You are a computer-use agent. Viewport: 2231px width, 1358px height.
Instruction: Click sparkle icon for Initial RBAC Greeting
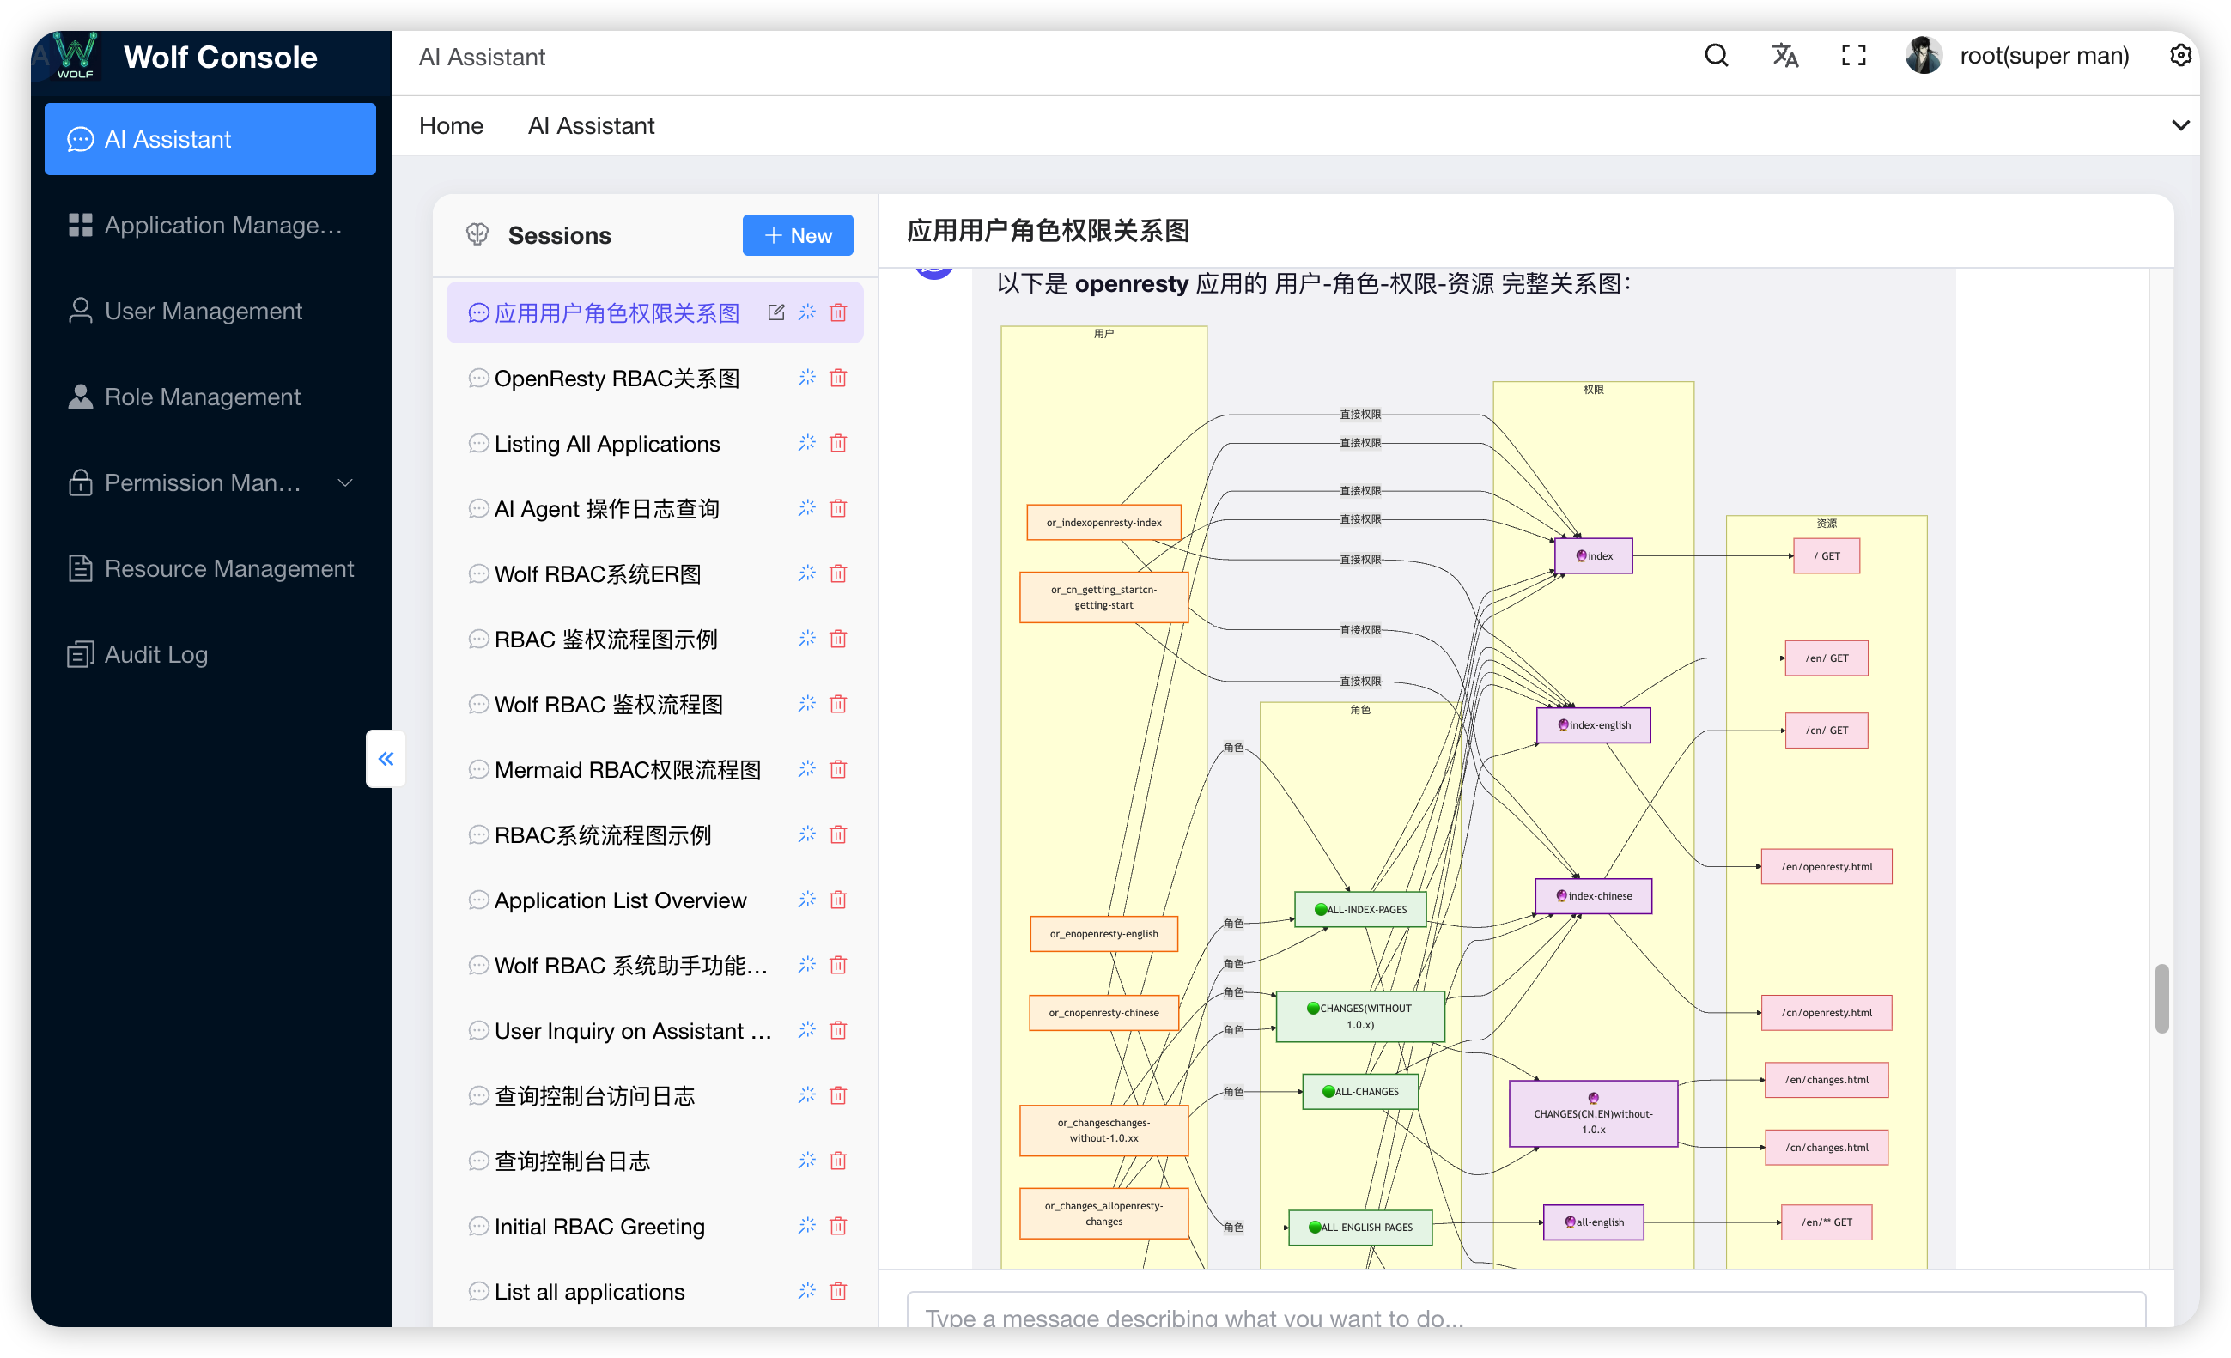point(806,1226)
